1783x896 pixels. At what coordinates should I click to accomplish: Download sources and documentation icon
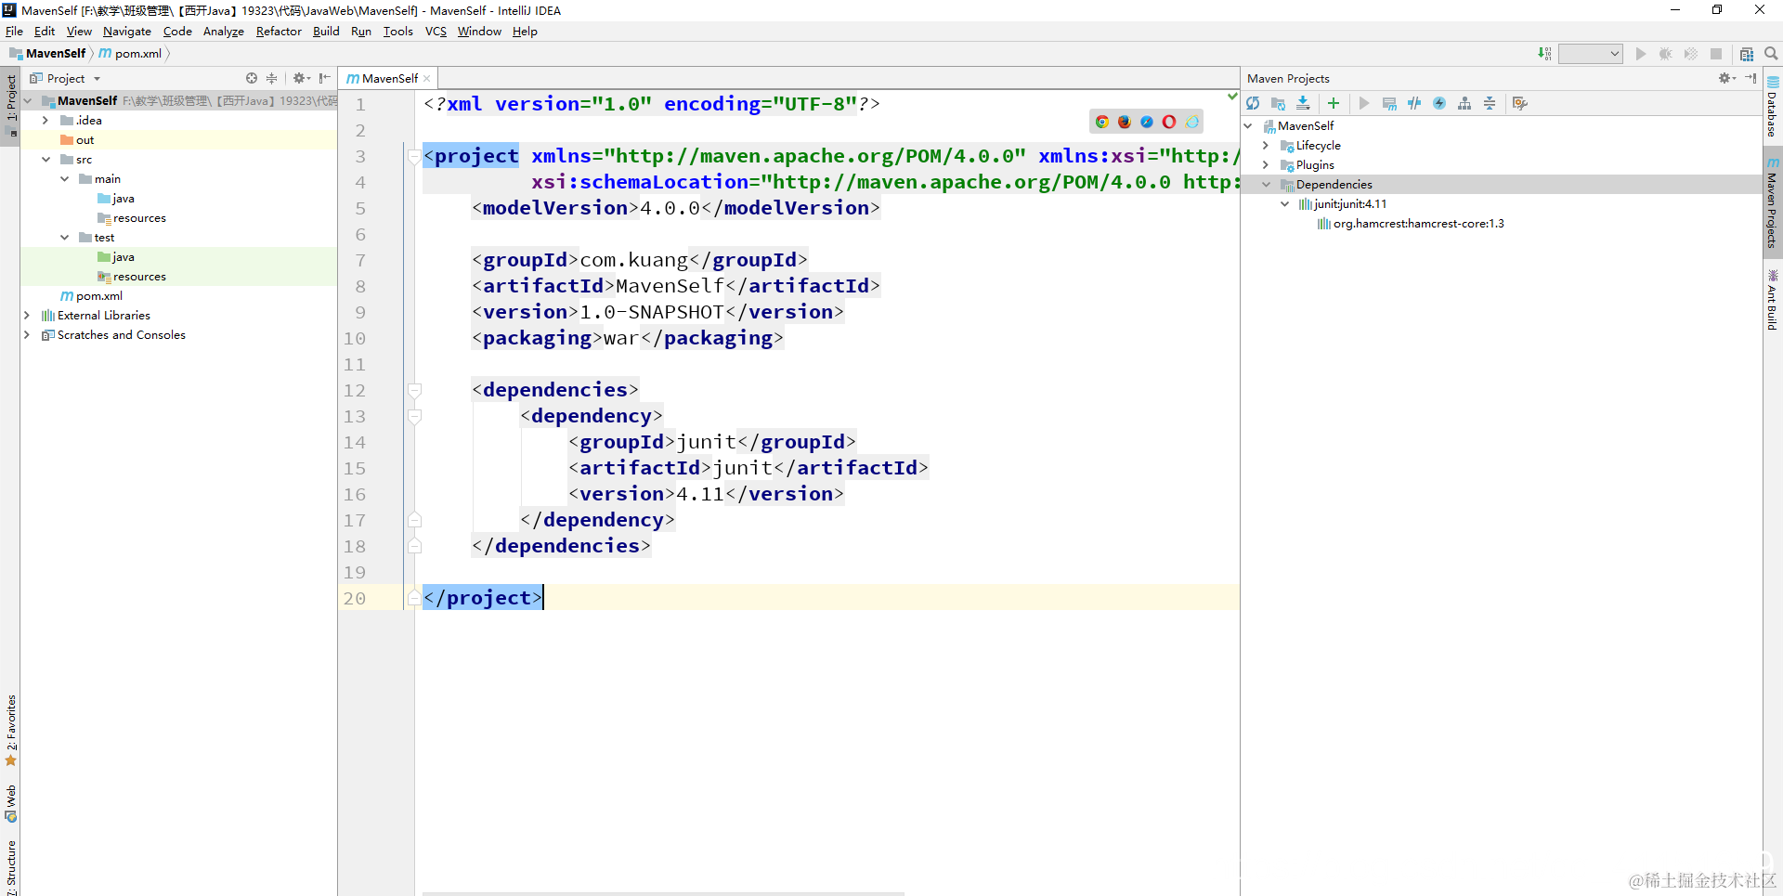pyautogui.click(x=1303, y=103)
